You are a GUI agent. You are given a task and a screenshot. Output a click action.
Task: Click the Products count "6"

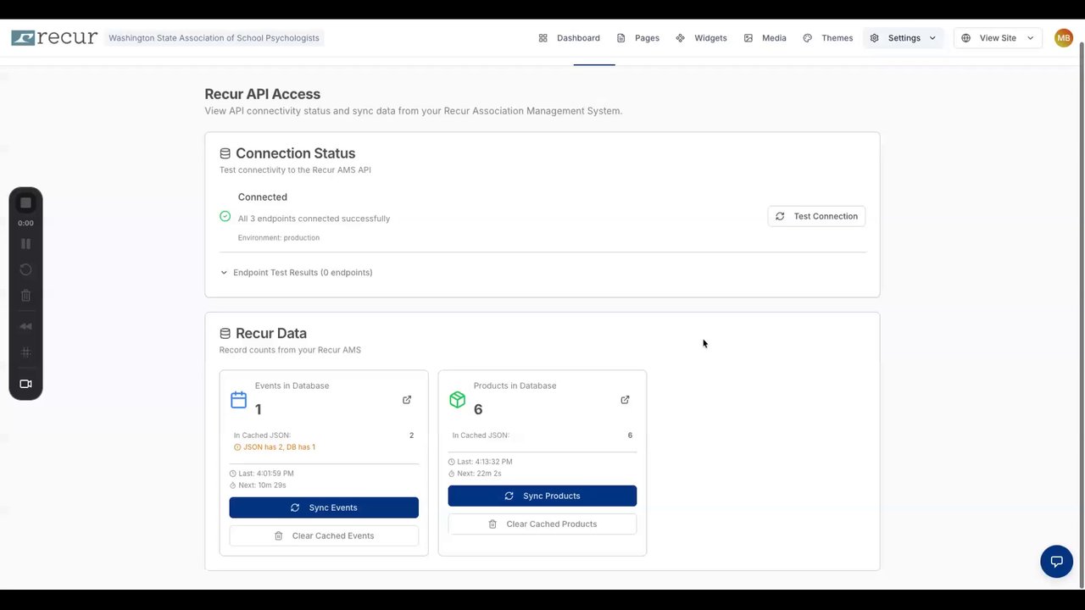click(x=478, y=410)
